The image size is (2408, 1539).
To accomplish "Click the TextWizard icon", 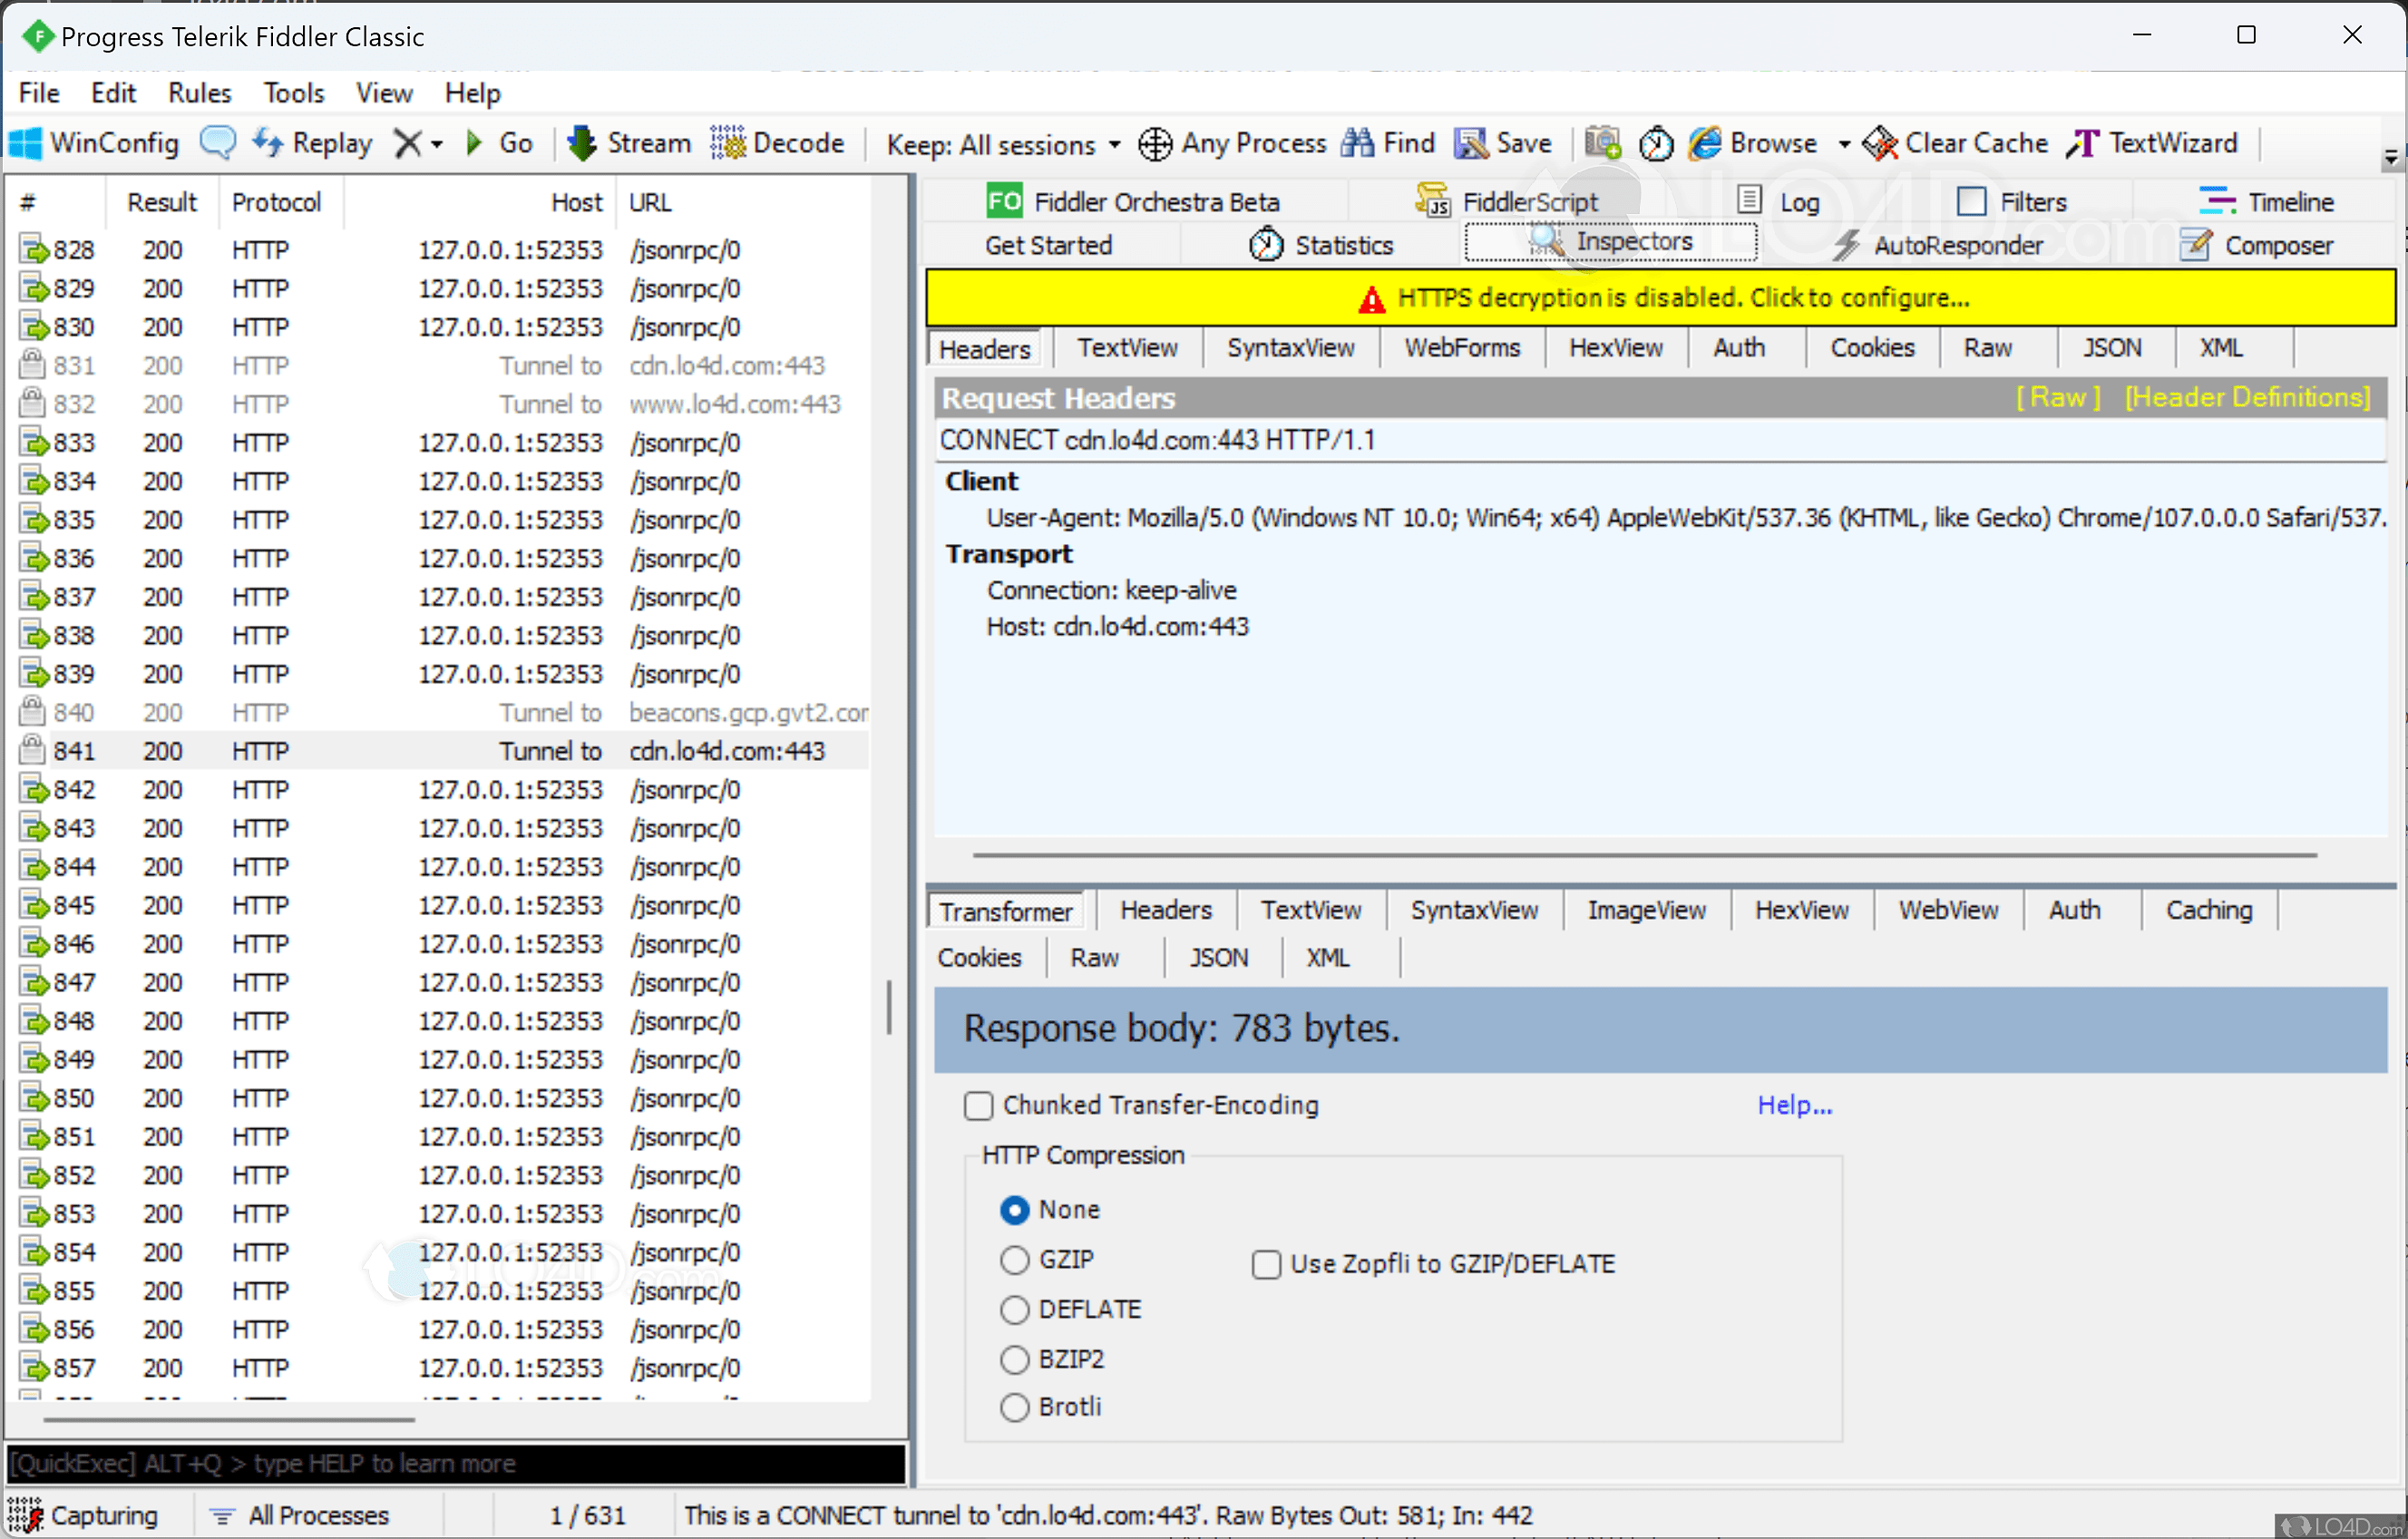I will (x=2084, y=144).
